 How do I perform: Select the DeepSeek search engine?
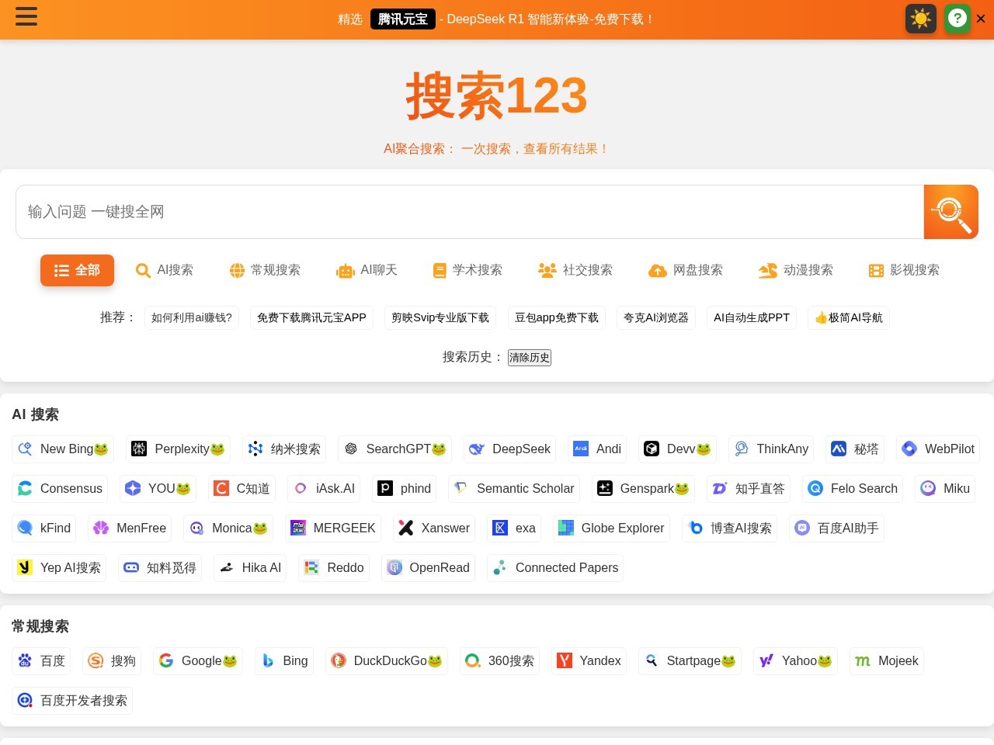click(509, 449)
